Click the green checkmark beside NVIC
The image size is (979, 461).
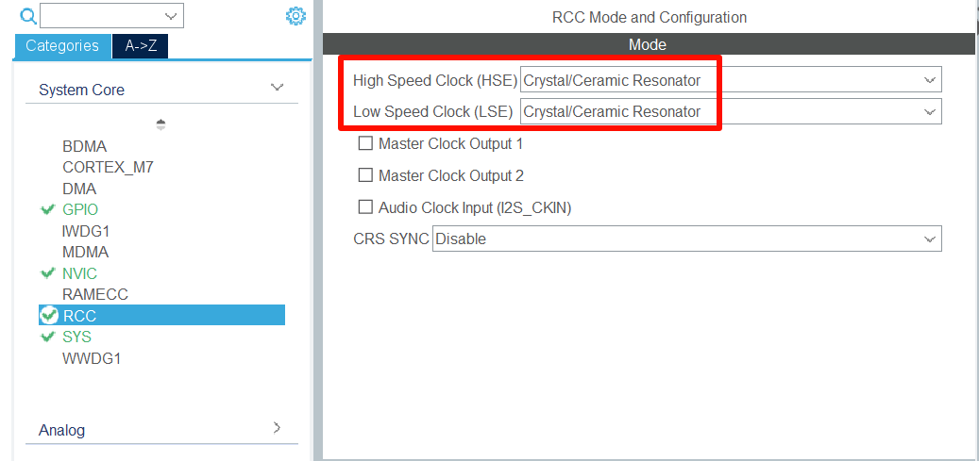48,273
